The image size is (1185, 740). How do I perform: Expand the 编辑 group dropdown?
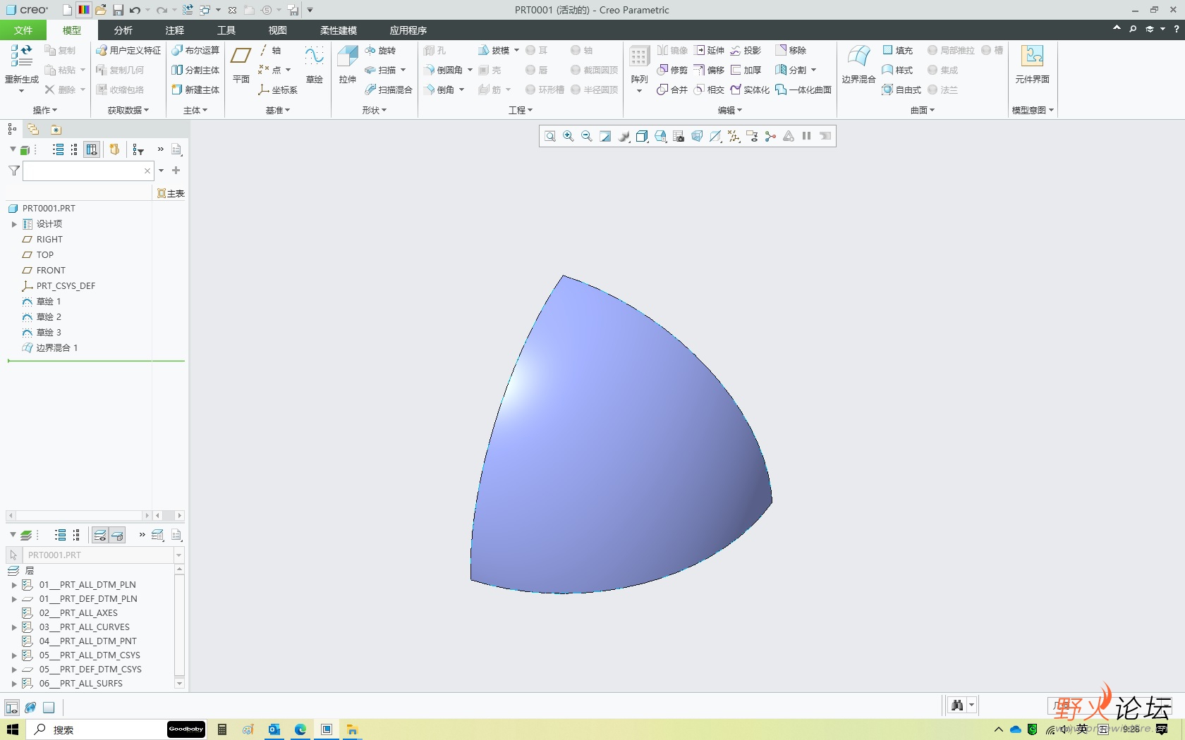click(x=730, y=111)
